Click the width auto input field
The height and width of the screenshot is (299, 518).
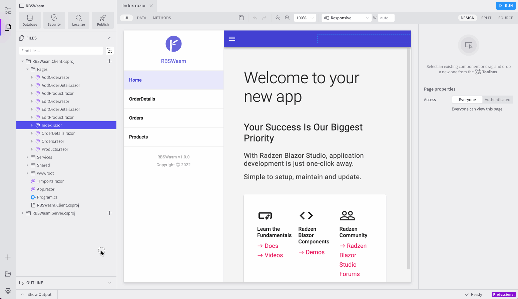(386, 18)
